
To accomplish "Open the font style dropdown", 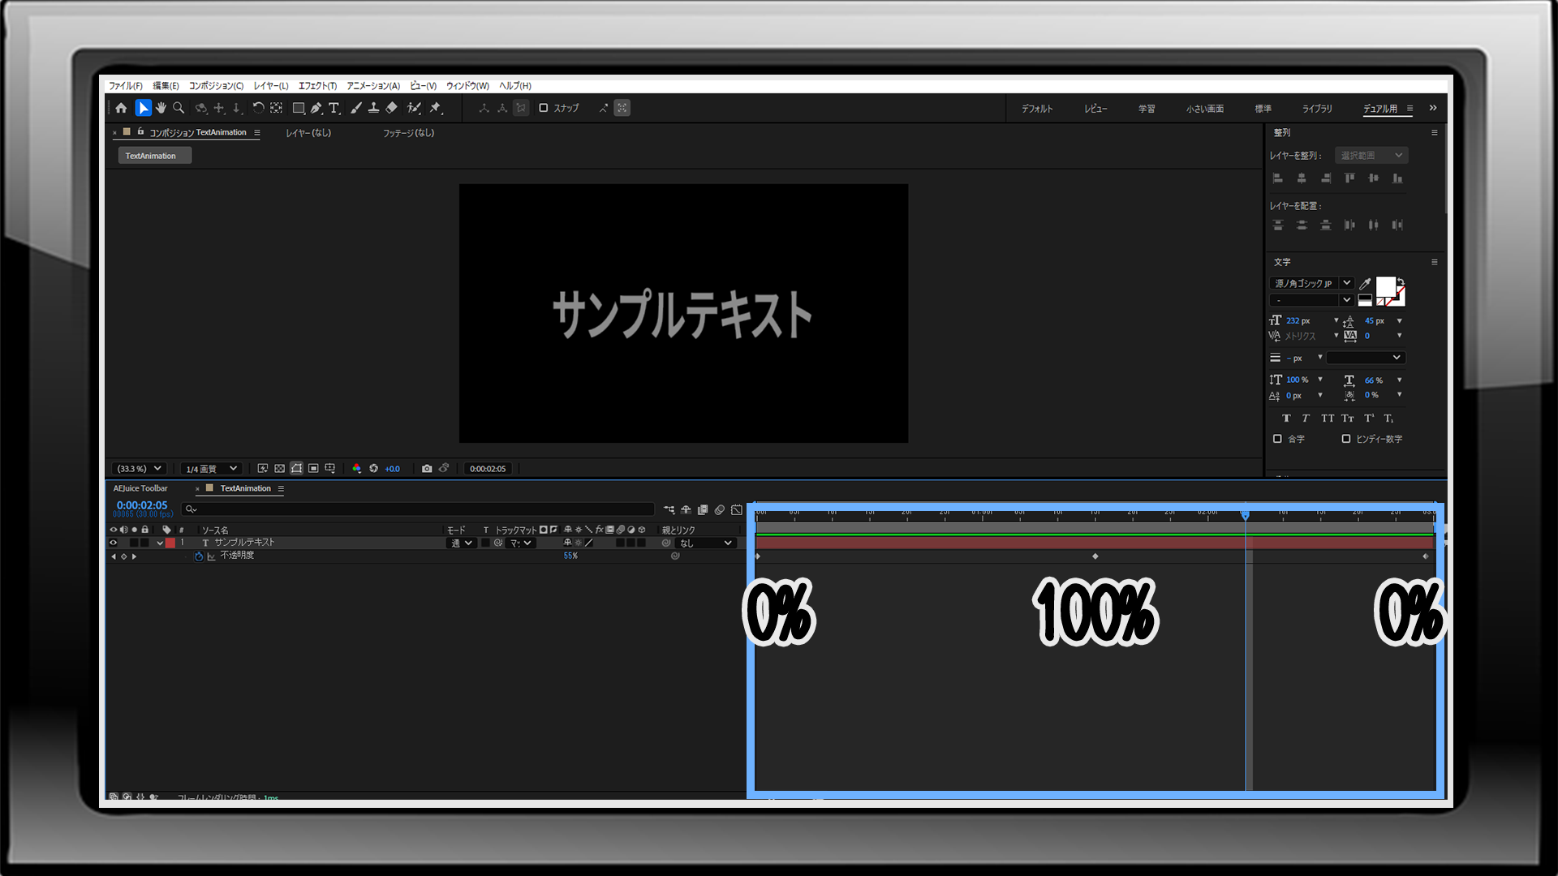I will [1311, 300].
